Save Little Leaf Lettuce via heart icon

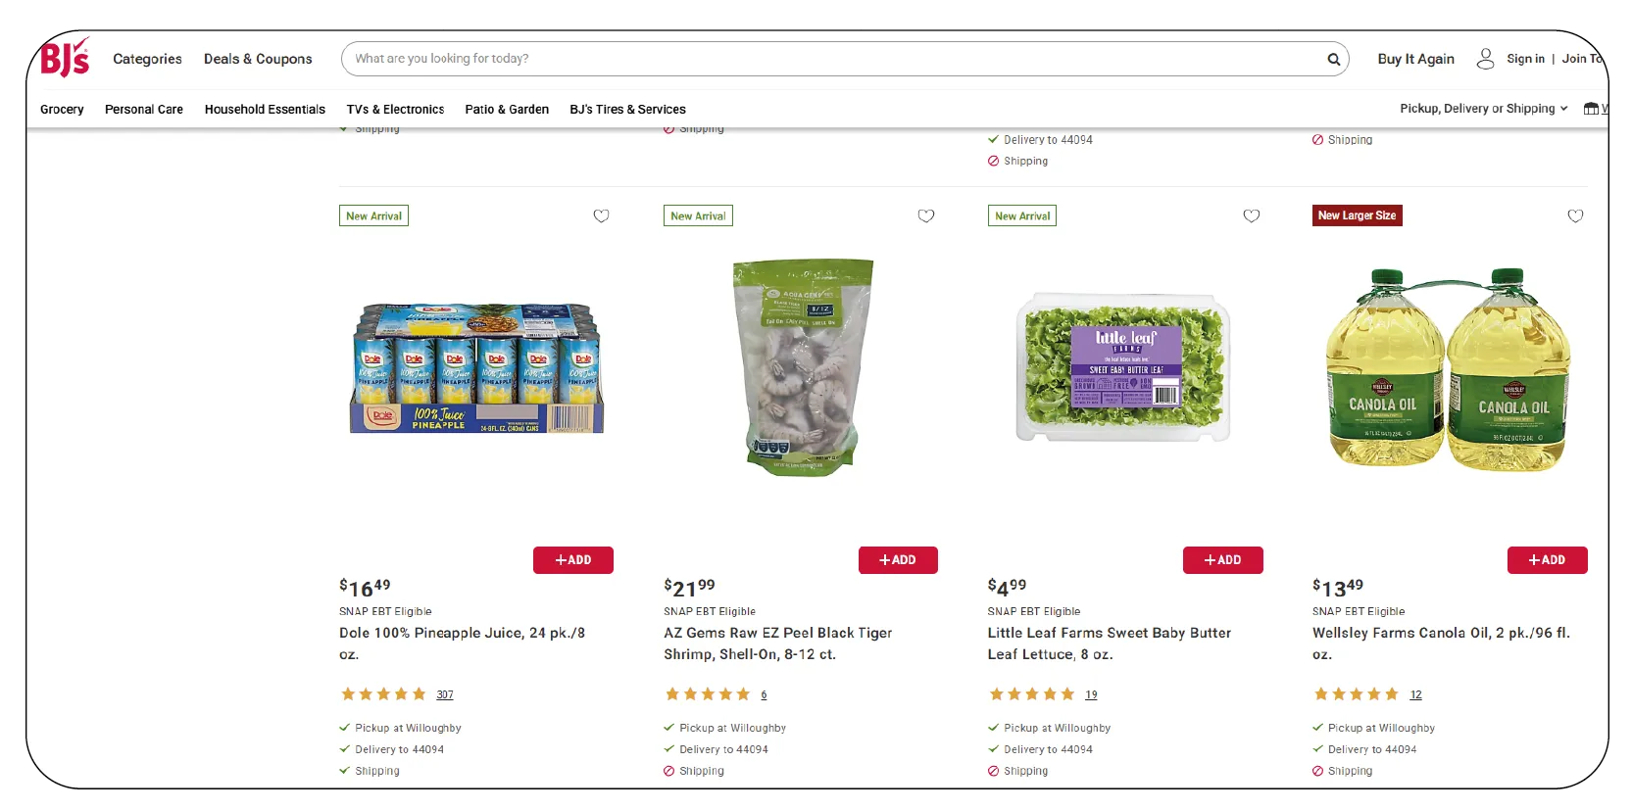click(1251, 215)
